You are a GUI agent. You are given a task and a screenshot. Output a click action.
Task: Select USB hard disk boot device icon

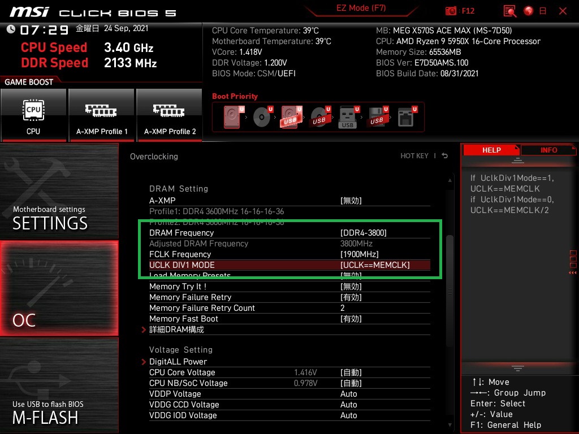pos(291,118)
